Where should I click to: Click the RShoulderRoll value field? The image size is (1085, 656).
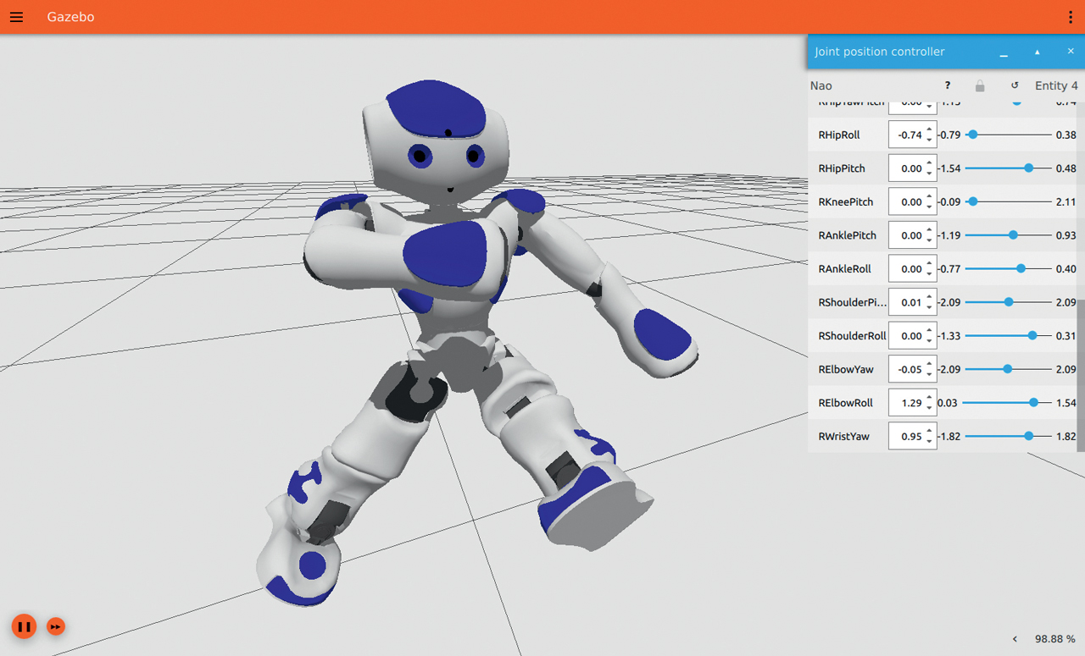coord(908,336)
